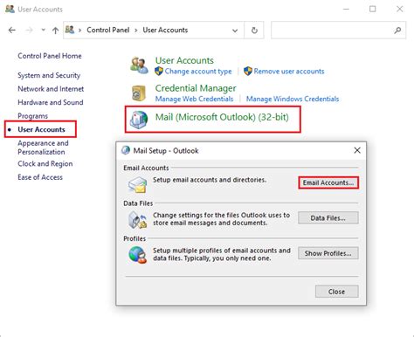
Task: Click Manage Windows Credentials link
Action: (x=293, y=99)
